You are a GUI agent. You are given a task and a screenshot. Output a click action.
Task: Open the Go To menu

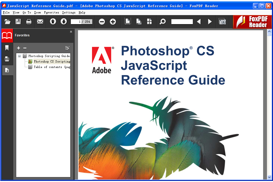point(27,13)
